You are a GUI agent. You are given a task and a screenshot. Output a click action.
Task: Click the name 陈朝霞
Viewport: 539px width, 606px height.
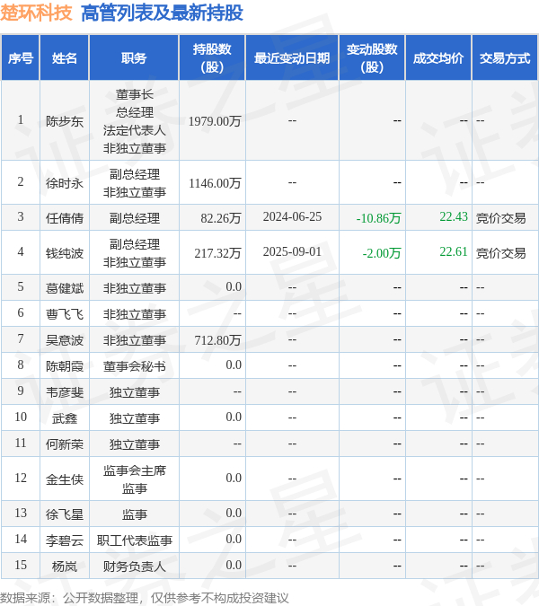65,366
